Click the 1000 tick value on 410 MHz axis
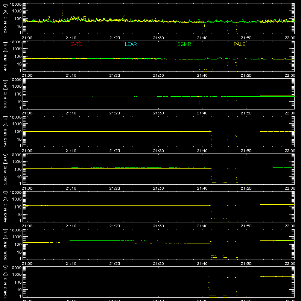The image size is (301, 301). click(17, 49)
